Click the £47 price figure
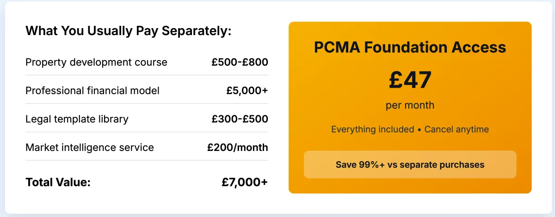The width and height of the screenshot is (555, 217). click(x=410, y=79)
